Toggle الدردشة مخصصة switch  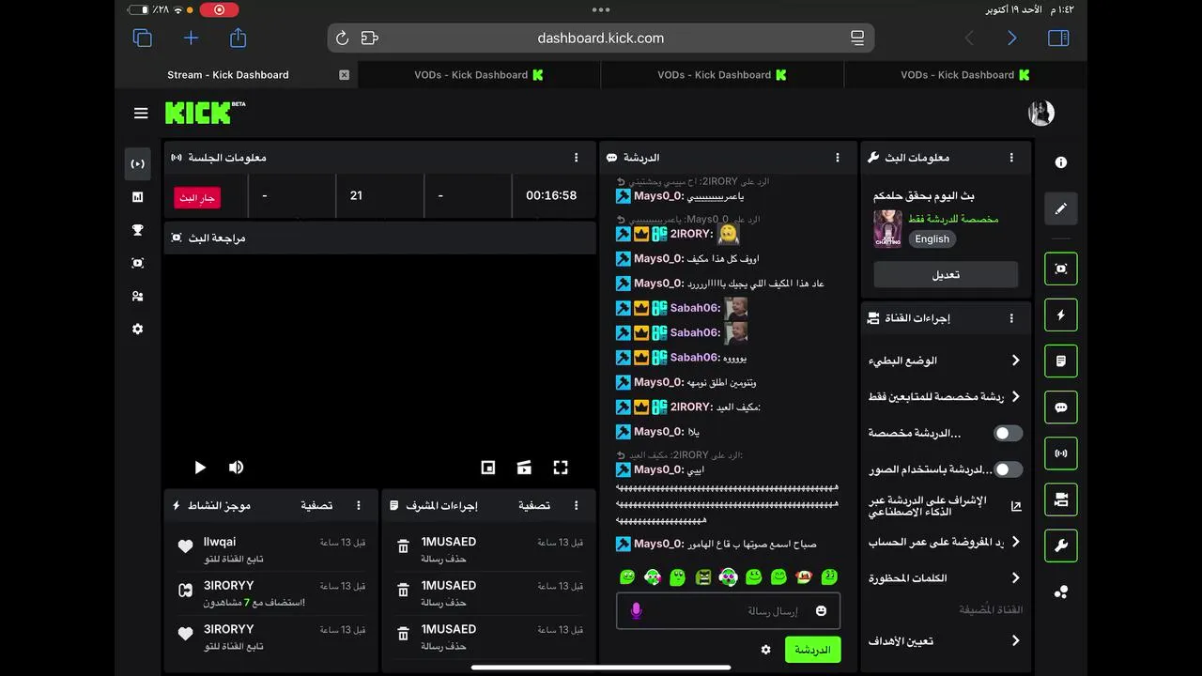click(1008, 433)
